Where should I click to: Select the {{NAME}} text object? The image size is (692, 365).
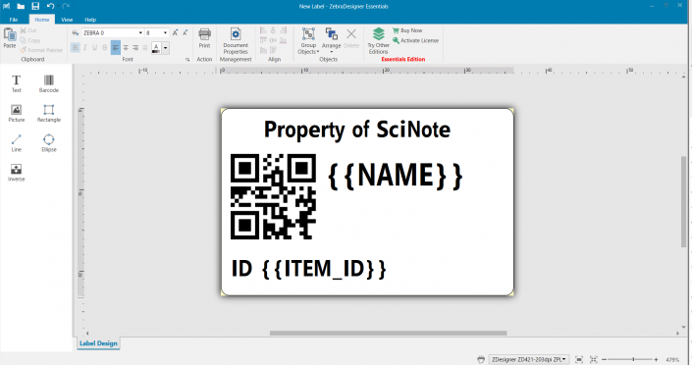click(x=395, y=176)
